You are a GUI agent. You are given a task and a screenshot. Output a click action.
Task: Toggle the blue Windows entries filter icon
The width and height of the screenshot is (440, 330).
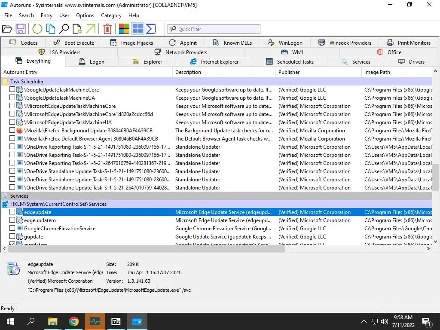coord(137,29)
